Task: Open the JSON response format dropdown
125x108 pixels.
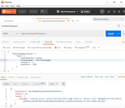Action: tap(54, 84)
